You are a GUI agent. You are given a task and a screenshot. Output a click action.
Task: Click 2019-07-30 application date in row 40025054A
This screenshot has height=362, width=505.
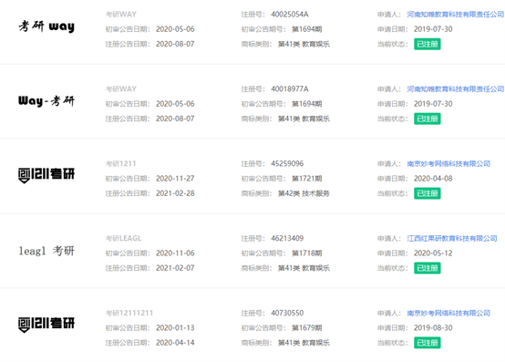pos(433,29)
